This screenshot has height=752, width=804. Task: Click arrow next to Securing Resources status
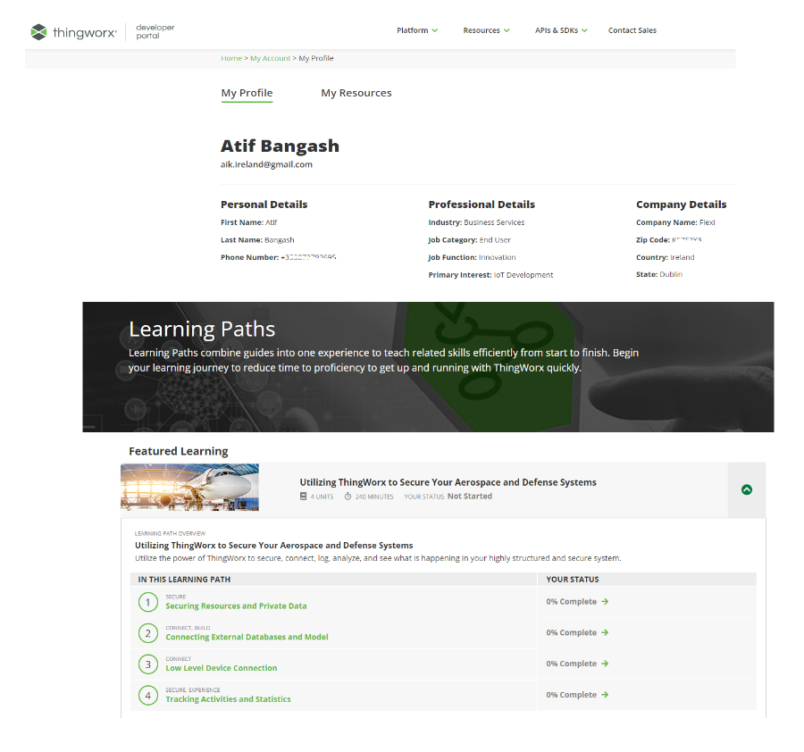click(x=605, y=602)
